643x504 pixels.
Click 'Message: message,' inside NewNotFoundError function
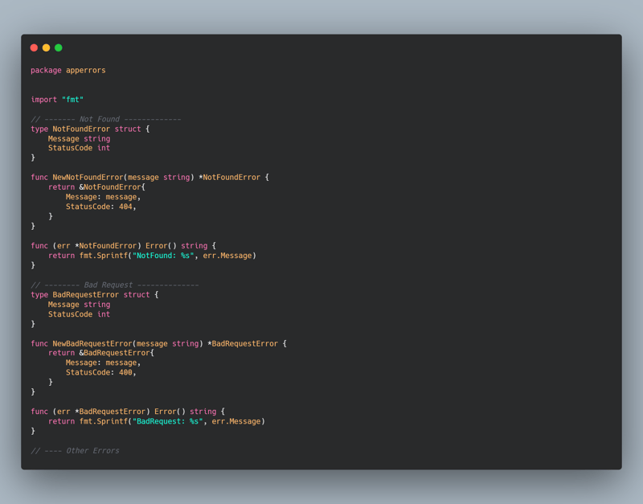pyautogui.click(x=104, y=197)
